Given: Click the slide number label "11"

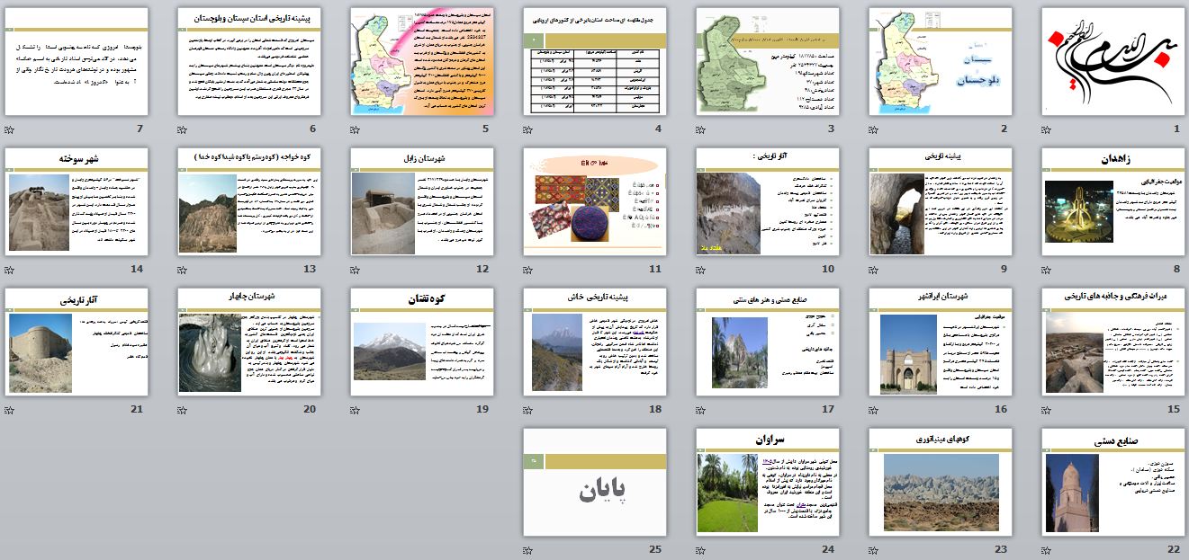Looking at the screenshot, I should point(654,270).
